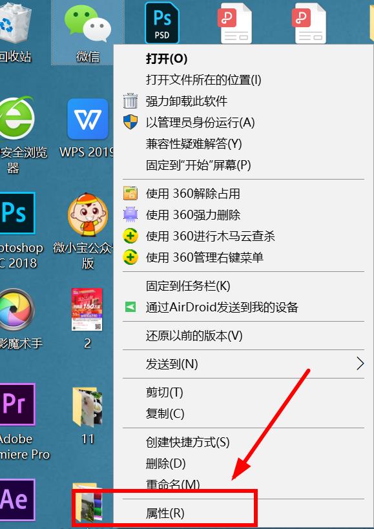Select the After Effects (Ae) desktop icon

pyautogui.click(x=17, y=500)
